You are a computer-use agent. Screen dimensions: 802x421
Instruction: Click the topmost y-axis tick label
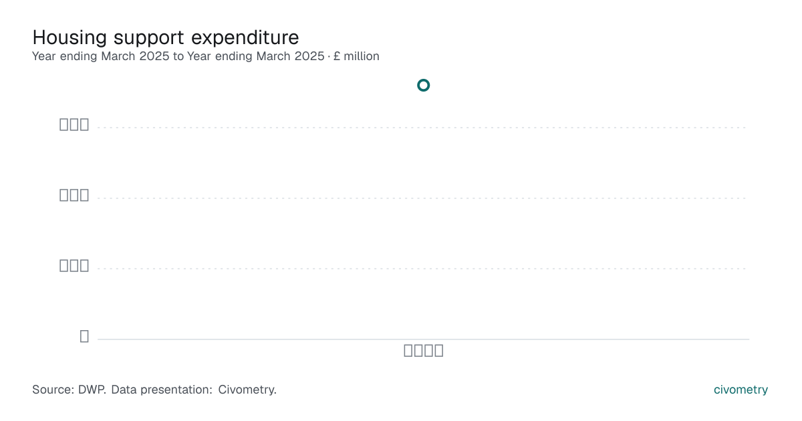[x=74, y=124]
